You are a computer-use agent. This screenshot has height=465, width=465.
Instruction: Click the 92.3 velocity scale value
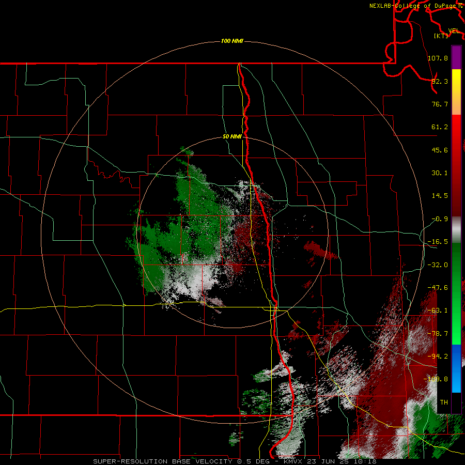[440, 81]
